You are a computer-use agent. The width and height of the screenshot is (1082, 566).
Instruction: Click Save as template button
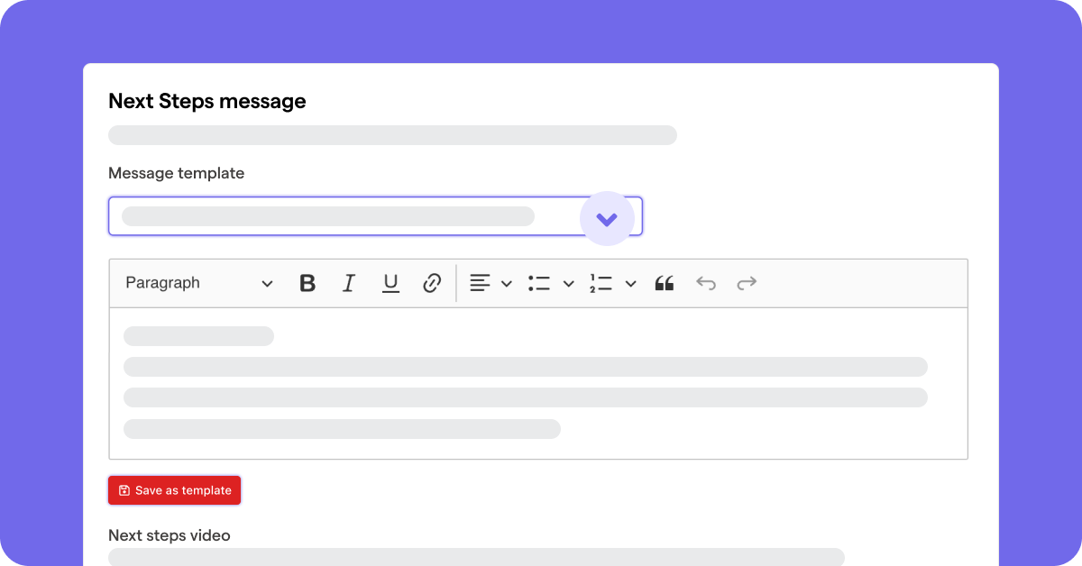coord(183,490)
